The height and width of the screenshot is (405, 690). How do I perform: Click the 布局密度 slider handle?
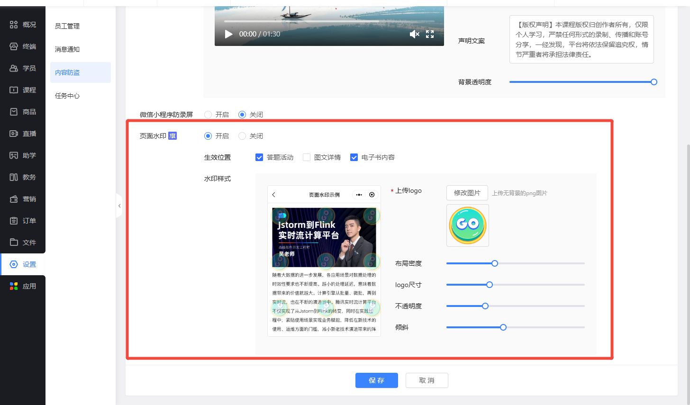(494, 263)
